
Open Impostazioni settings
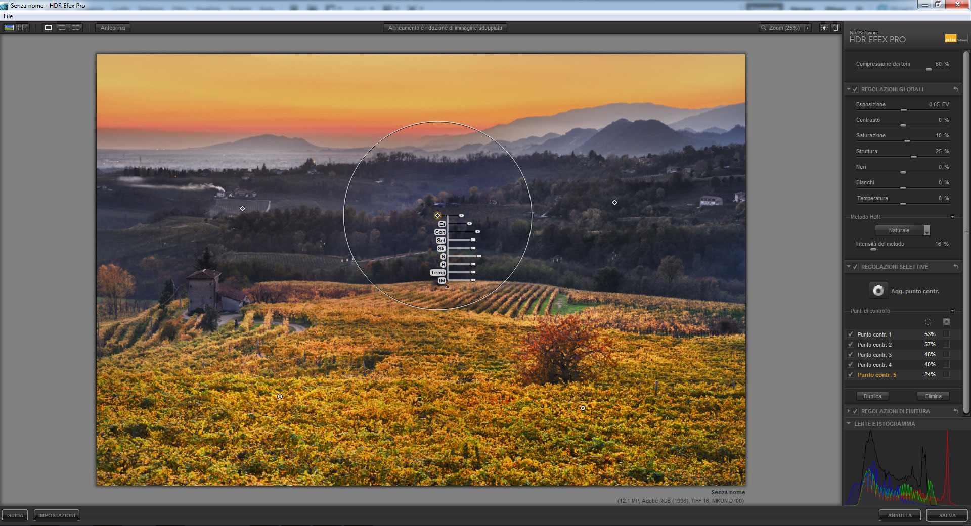click(57, 515)
